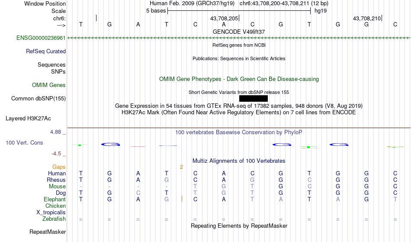Click the ENSG00000236961 gene label
The height and width of the screenshot is (242, 411).
[41, 38]
